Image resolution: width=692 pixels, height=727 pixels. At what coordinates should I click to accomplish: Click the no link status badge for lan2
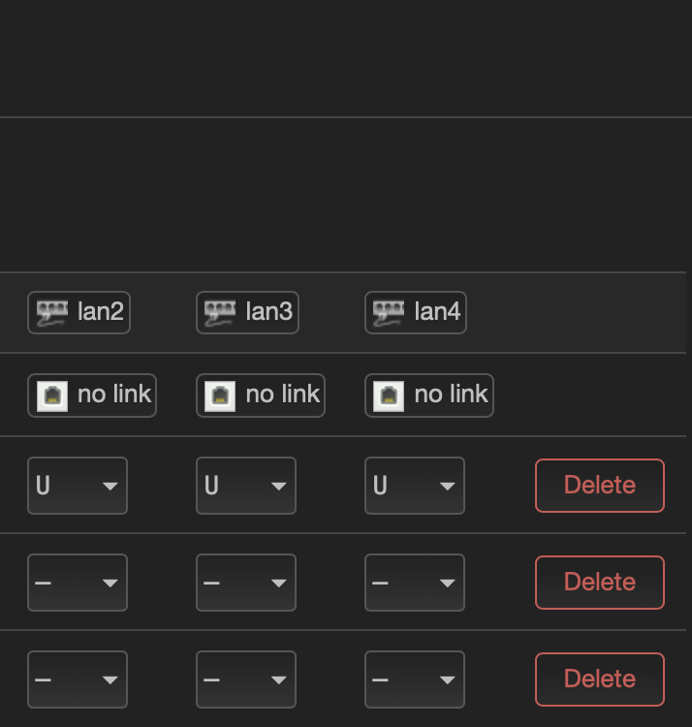click(92, 395)
